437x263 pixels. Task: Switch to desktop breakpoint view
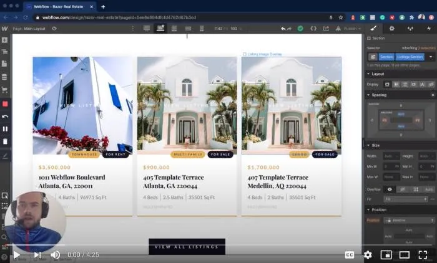pyautogui.click(x=147, y=29)
